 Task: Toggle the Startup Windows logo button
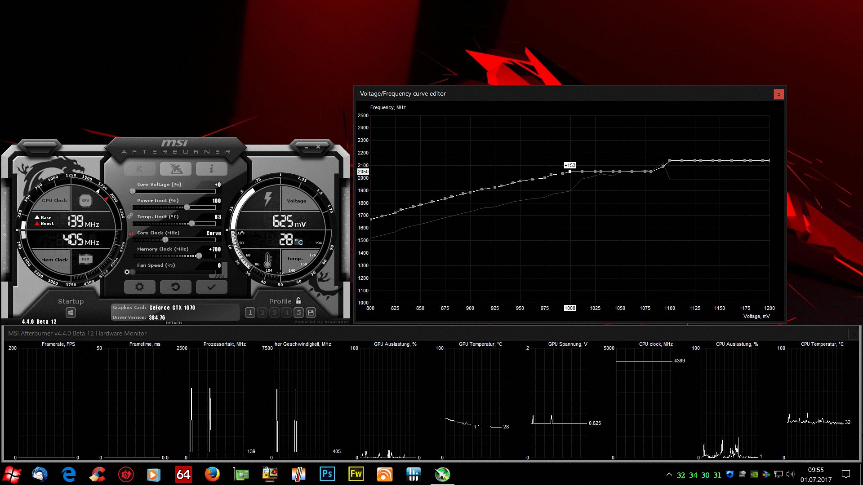(x=71, y=313)
